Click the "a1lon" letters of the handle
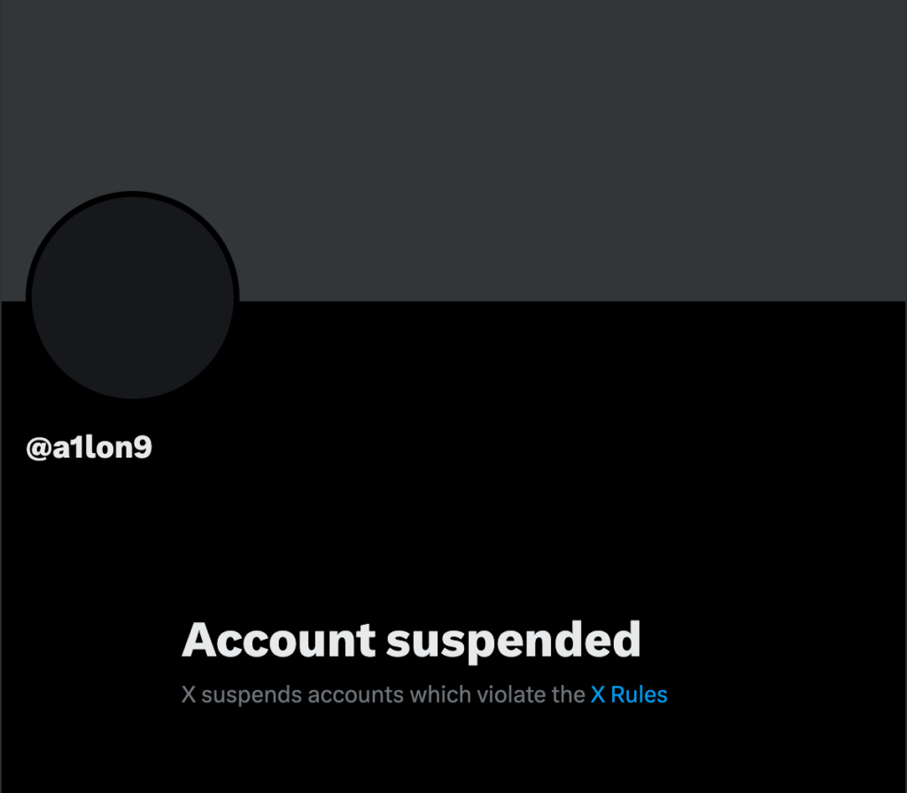The image size is (907, 793). (93, 447)
